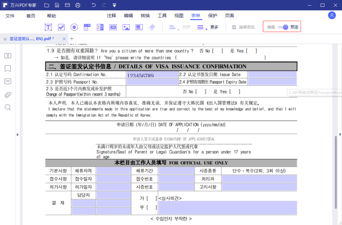
Task: Switch to the 视图 tab
Action: [179, 16]
